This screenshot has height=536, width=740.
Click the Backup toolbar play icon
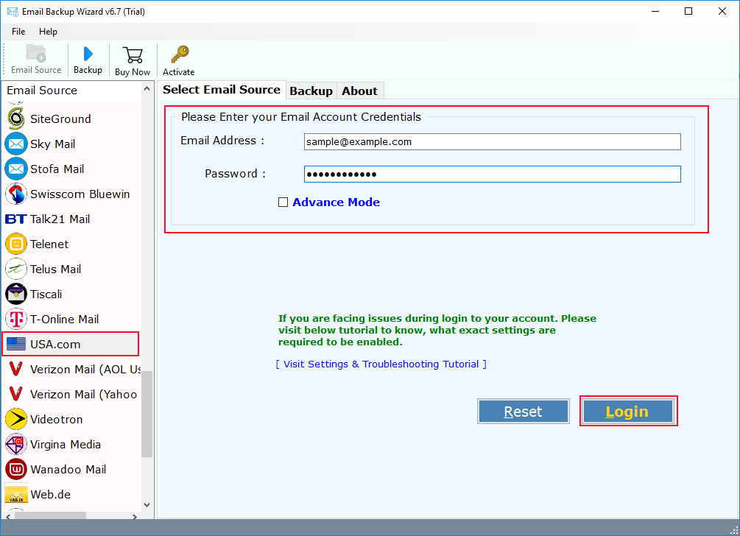pyautogui.click(x=88, y=54)
